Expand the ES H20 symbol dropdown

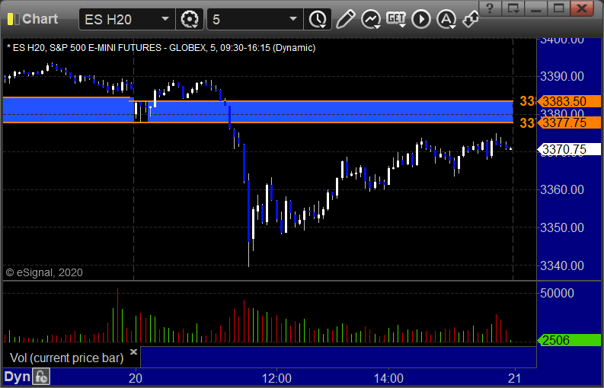point(165,19)
